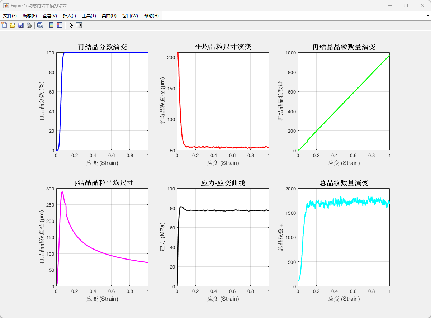The image size is (431, 318).
Task: Maximize the Figure 1 window
Action: (x=406, y=5)
